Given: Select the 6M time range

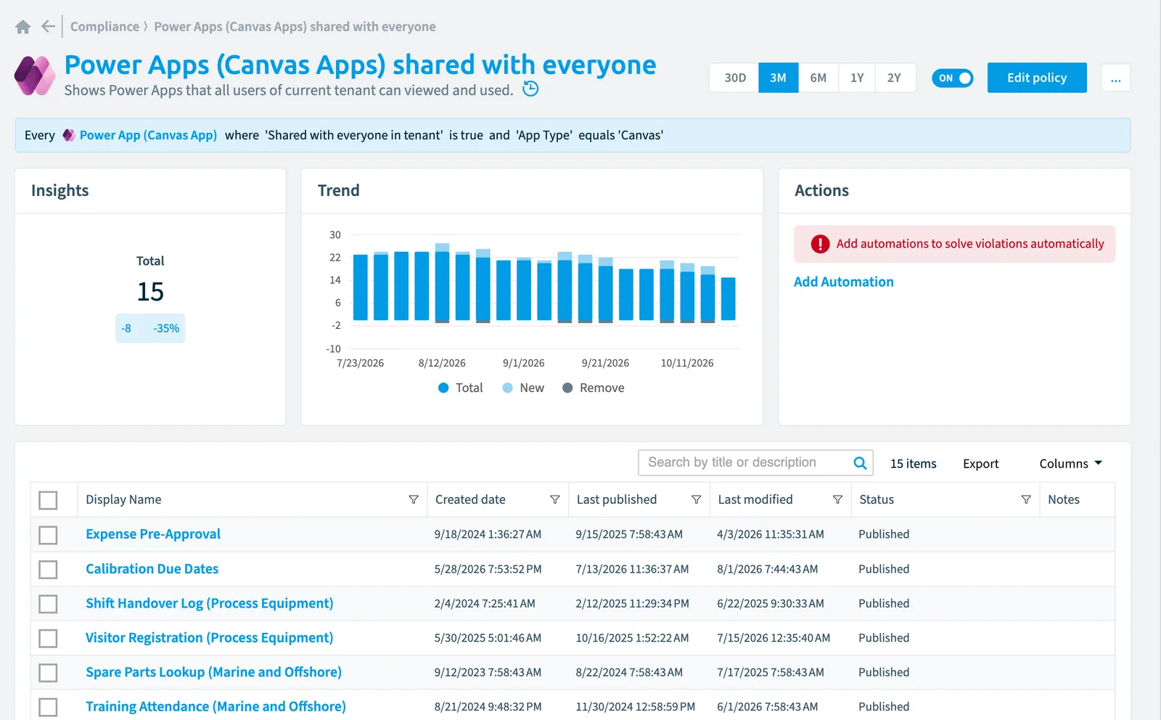Looking at the screenshot, I should pyautogui.click(x=818, y=78).
